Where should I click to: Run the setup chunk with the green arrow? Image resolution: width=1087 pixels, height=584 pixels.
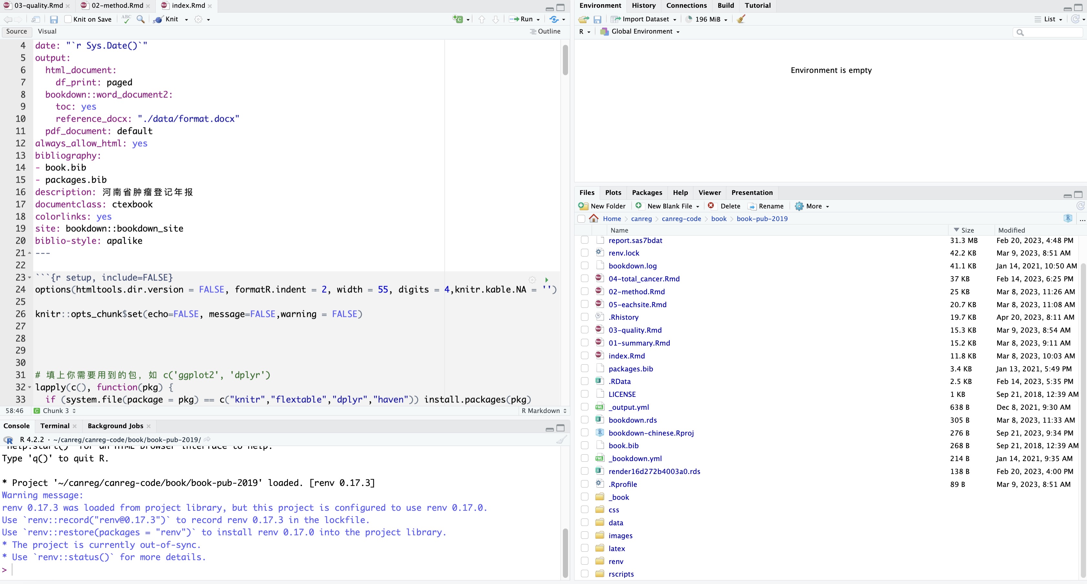click(x=546, y=279)
